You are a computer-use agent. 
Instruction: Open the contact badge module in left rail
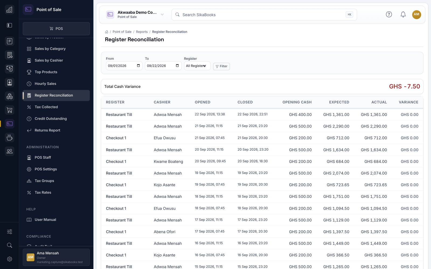coord(9,83)
